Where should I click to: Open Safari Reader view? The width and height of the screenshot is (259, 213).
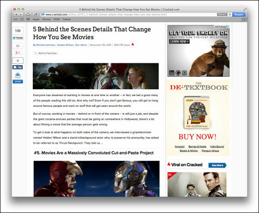(239, 14)
